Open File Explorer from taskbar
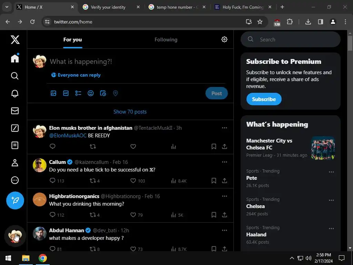The width and height of the screenshot is (353, 265). (26, 258)
